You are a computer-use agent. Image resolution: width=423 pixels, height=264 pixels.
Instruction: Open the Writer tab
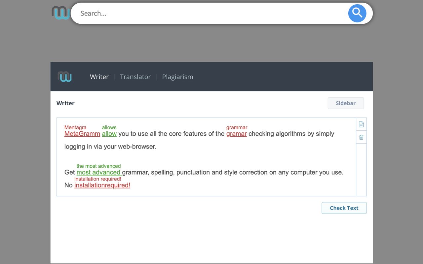tap(99, 77)
